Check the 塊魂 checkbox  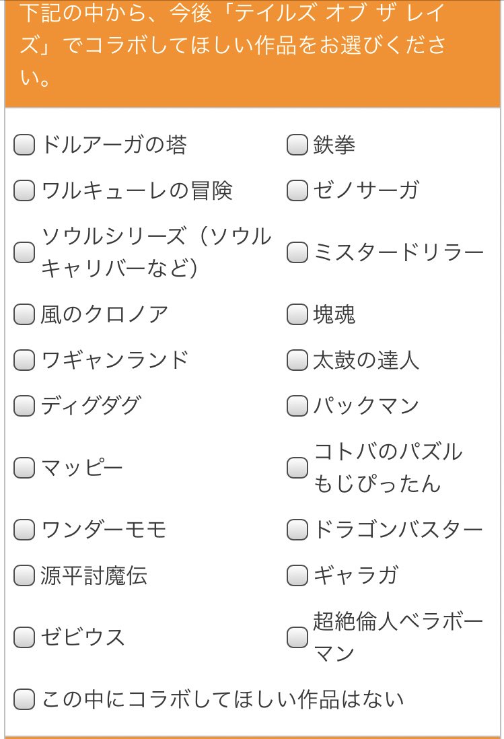point(297,314)
